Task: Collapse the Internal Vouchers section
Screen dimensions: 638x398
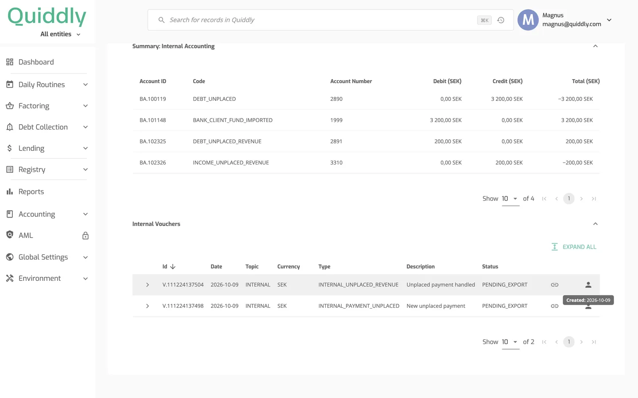Action: tap(595, 224)
